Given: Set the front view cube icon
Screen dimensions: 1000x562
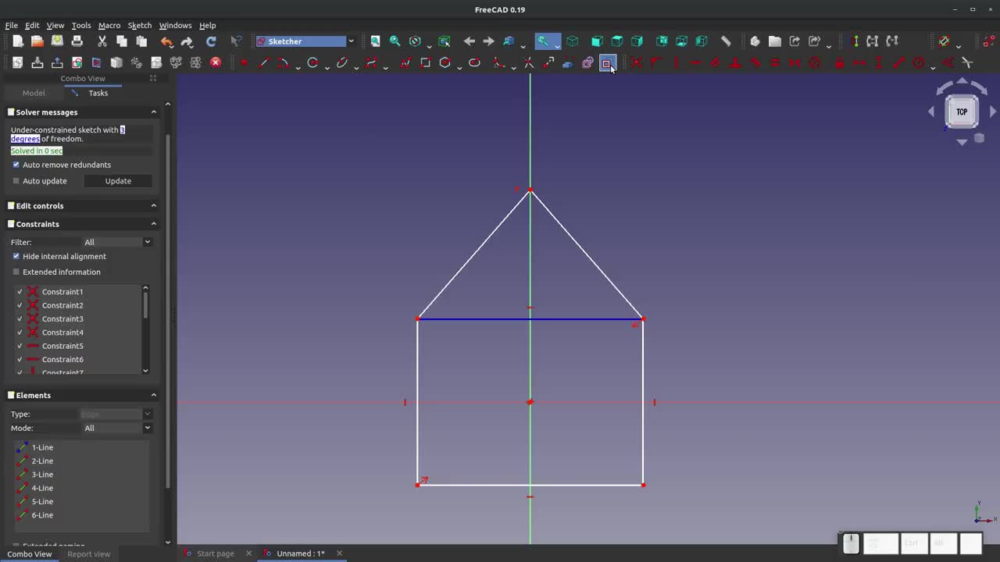Looking at the screenshot, I should pos(597,41).
